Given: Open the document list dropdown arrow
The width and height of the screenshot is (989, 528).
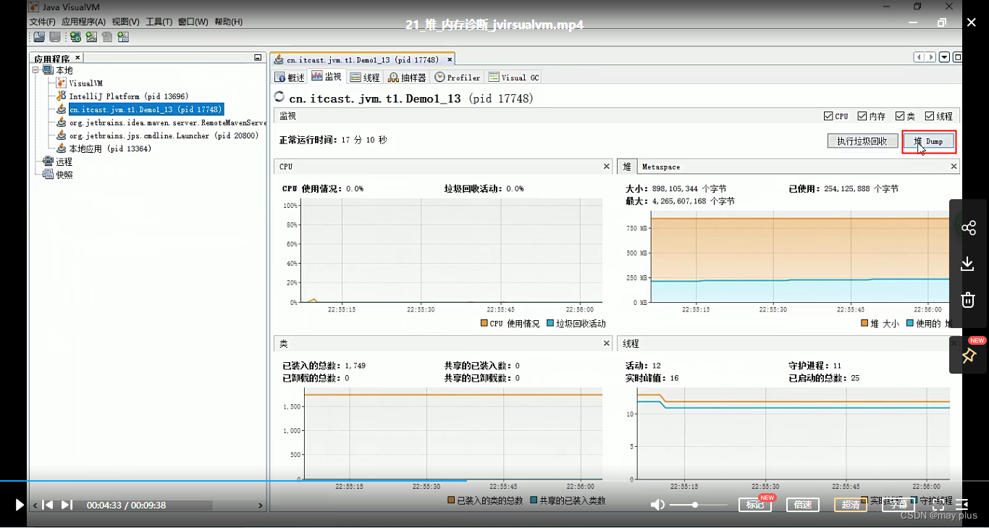Looking at the screenshot, I should (x=945, y=57).
